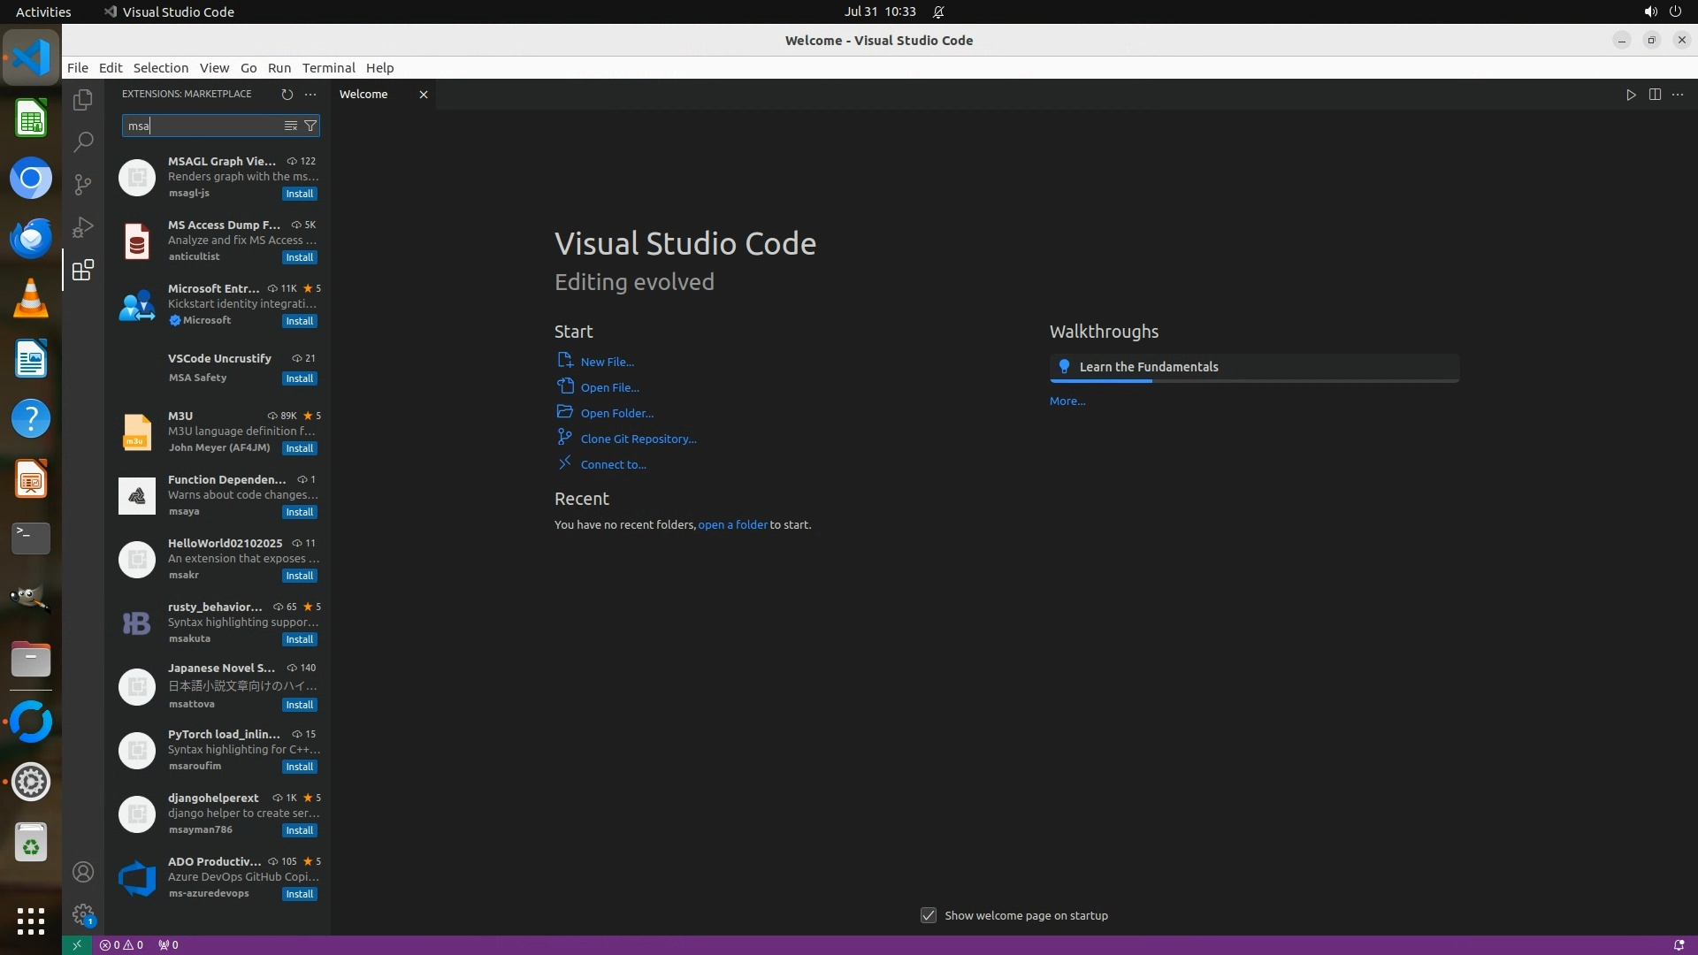Open the extensions filter dropdown
Image resolution: width=1698 pixels, height=955 pixels.
click(310, 126)
